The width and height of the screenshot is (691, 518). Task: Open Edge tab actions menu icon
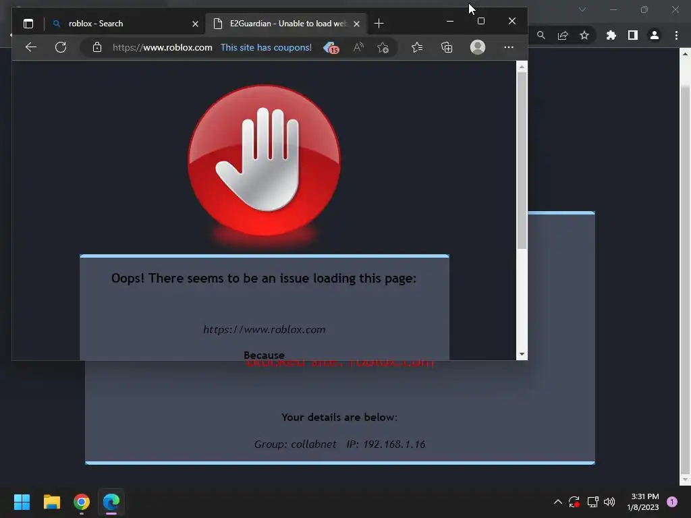28,24
